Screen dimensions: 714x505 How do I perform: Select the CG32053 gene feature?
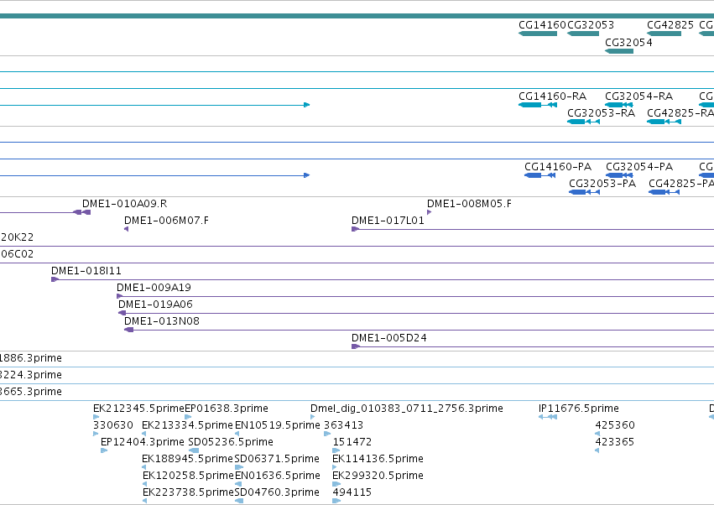pyautogui.click(x=583, y=34)
